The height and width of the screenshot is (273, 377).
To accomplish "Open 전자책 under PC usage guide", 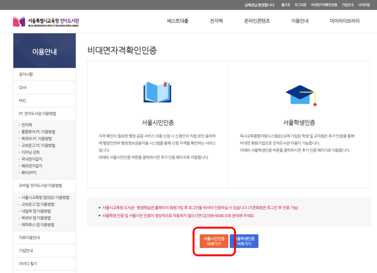I will click(27, 125).
